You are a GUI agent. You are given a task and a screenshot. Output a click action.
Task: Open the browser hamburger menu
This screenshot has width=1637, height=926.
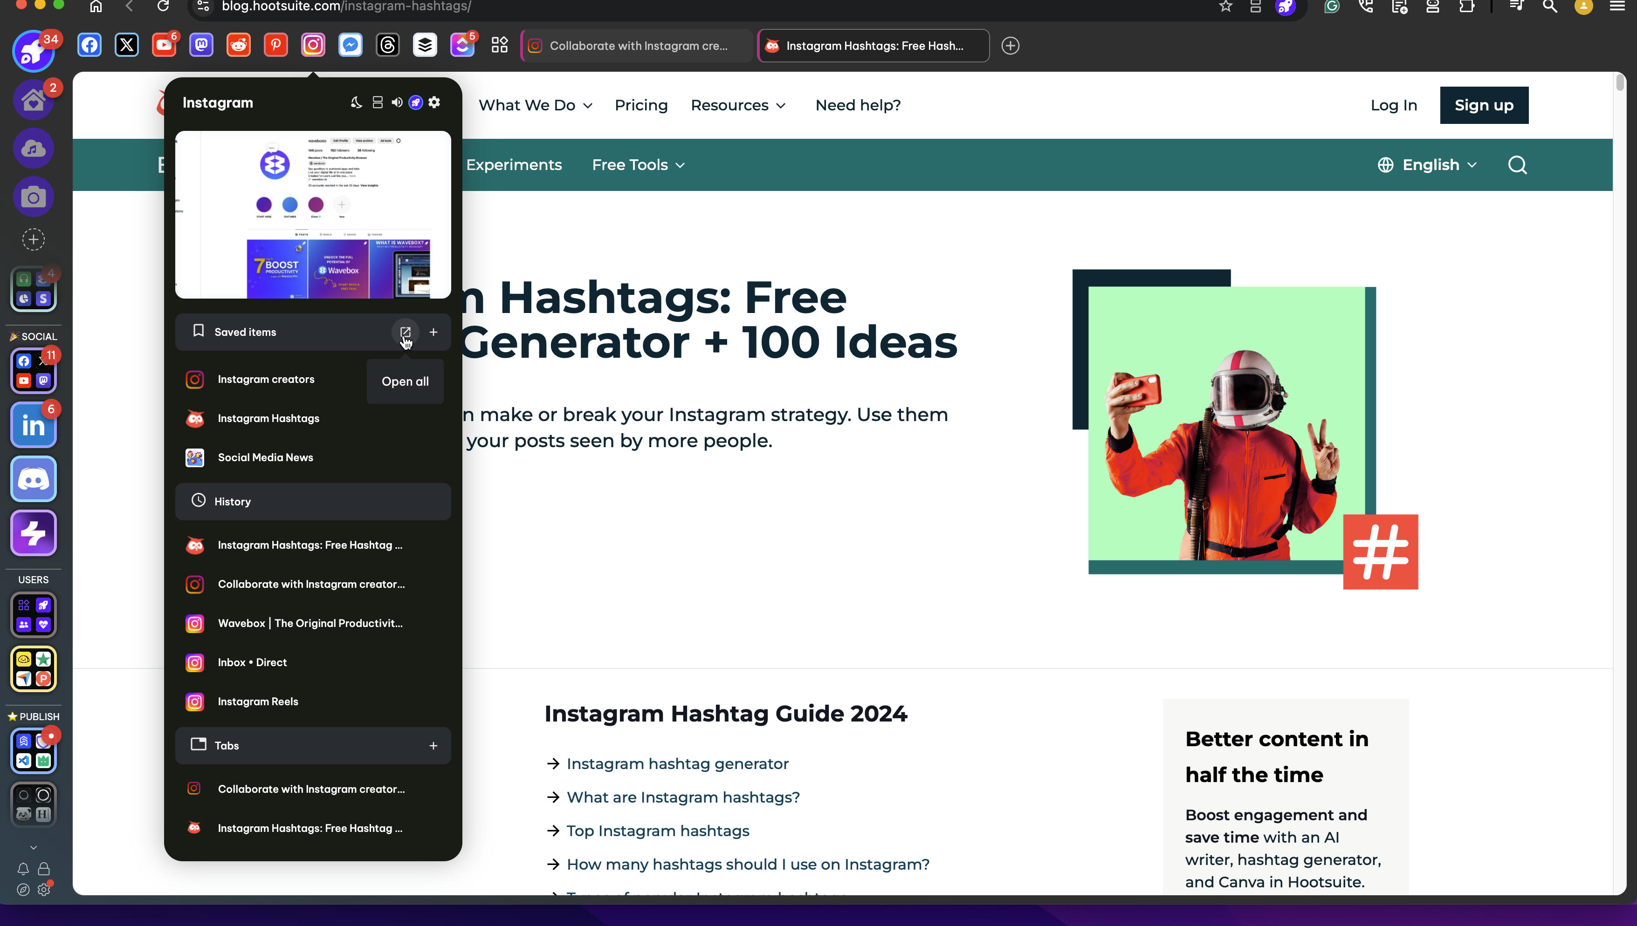(x=1617, y=7)
